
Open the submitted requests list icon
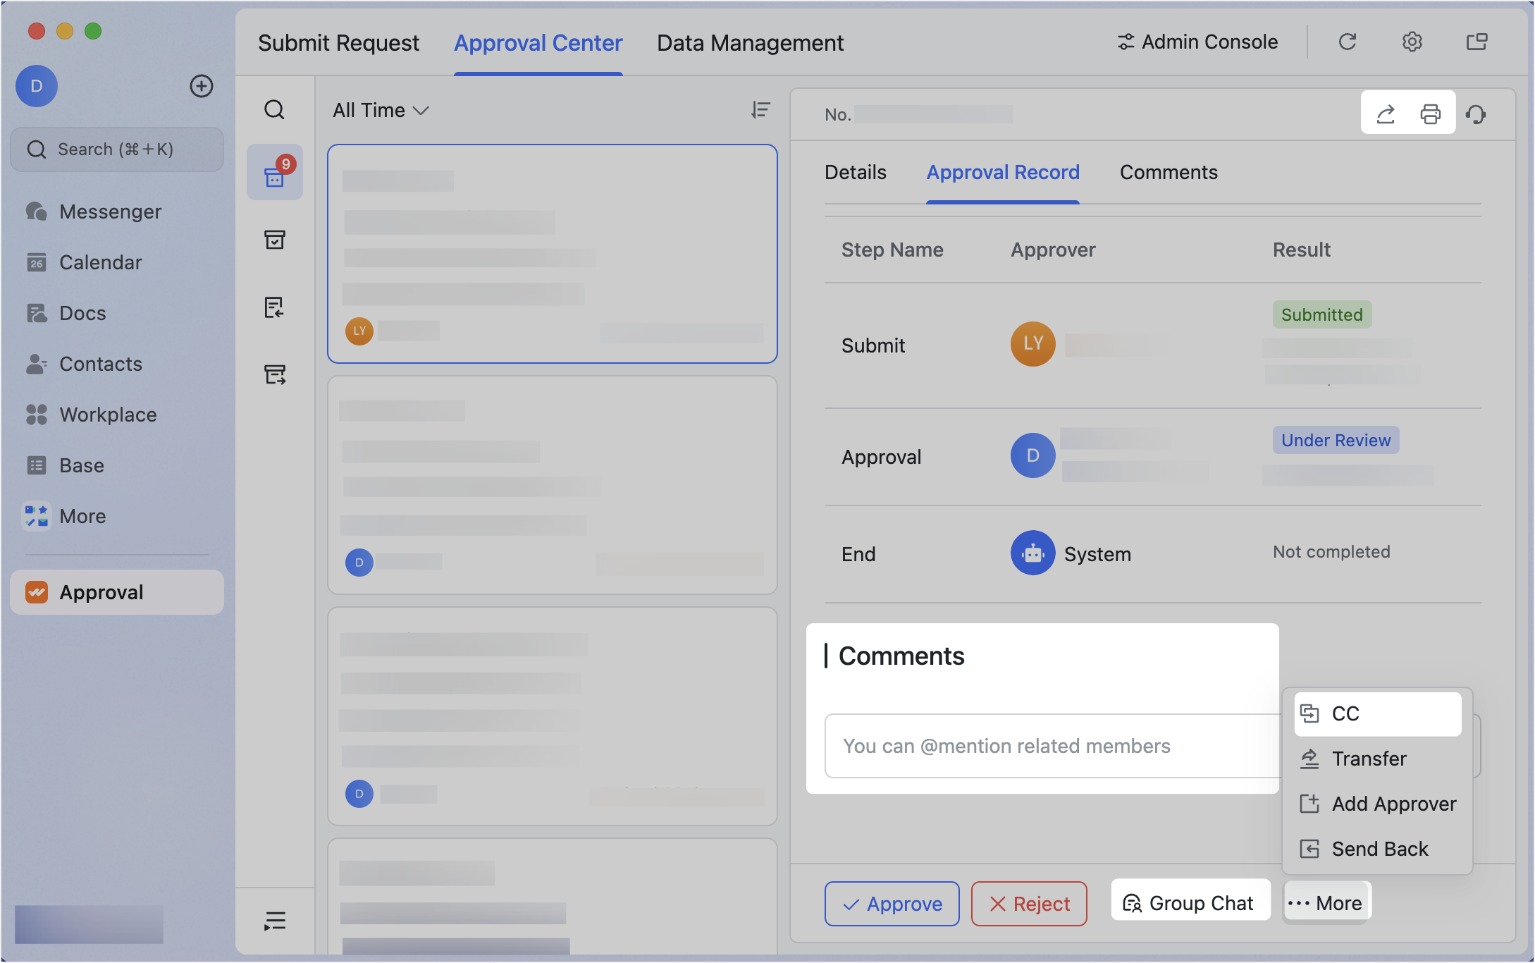(x=275, y=307)
